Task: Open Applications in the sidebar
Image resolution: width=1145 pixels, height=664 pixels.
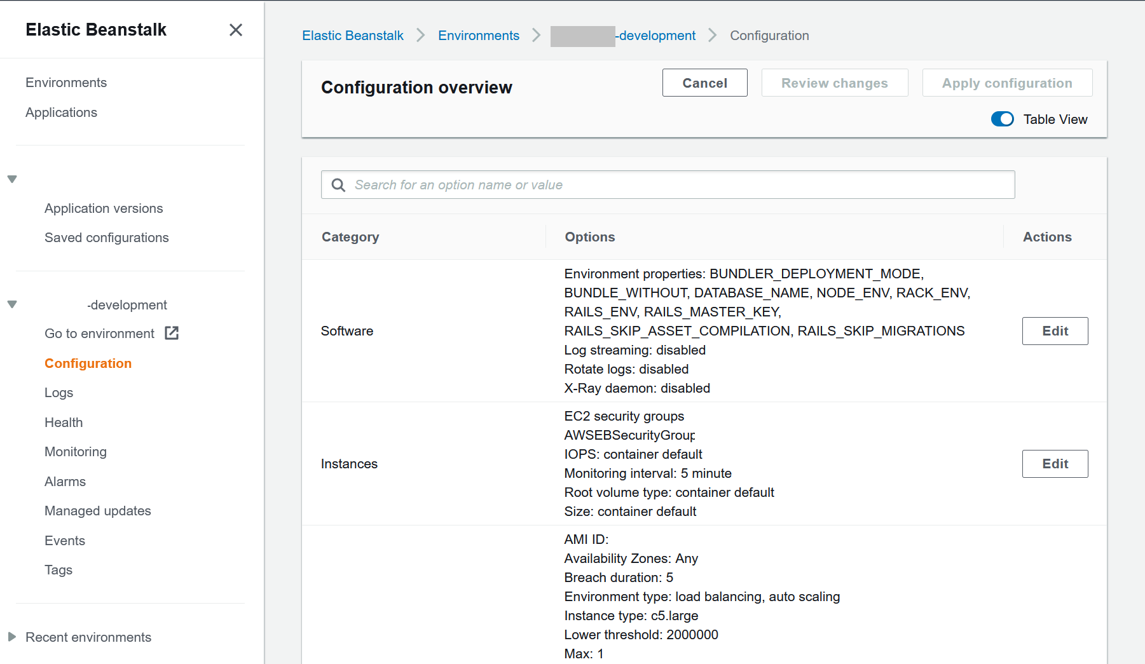Action: tap(61, 112)
